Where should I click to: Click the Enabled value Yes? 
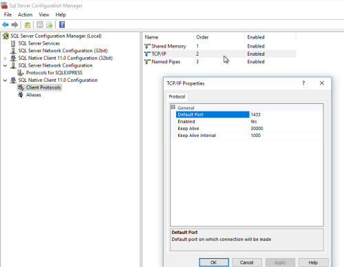[x=286, y=122]
